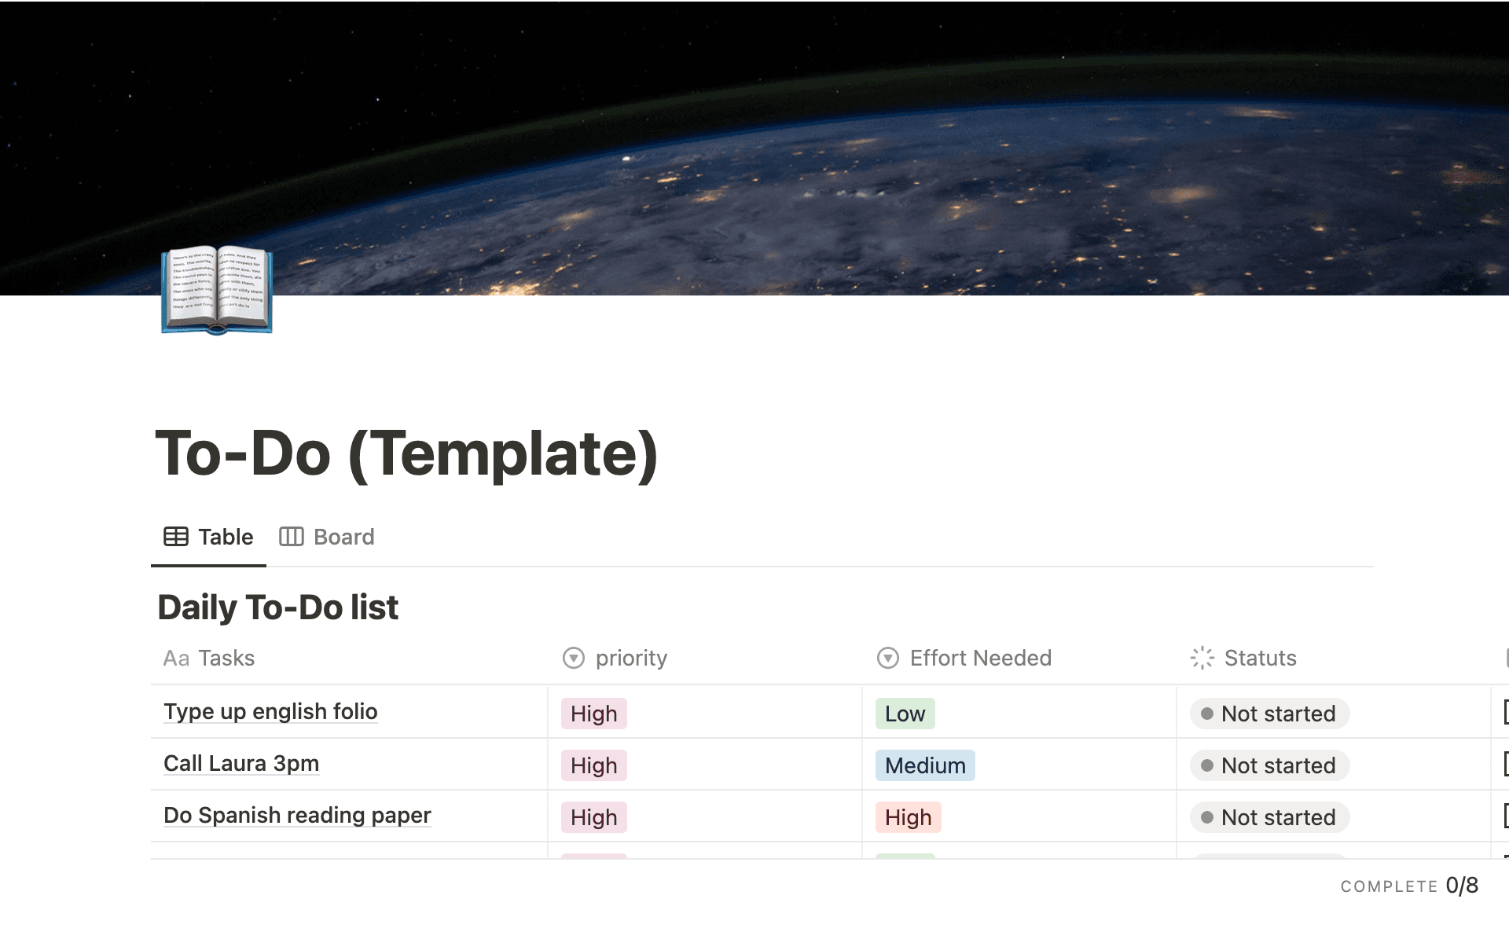Tick the checkbox for Type up english folio
Image resolution: width=1509 pixels, height=943 pixels.
(x=1504, y=712)
